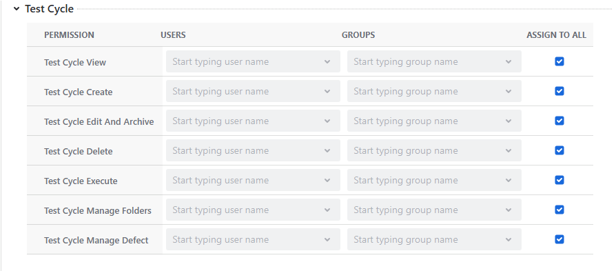The height and width of the screenshot is (271, 616).
Task: Click the USERS column header
Action: point(173,34)
